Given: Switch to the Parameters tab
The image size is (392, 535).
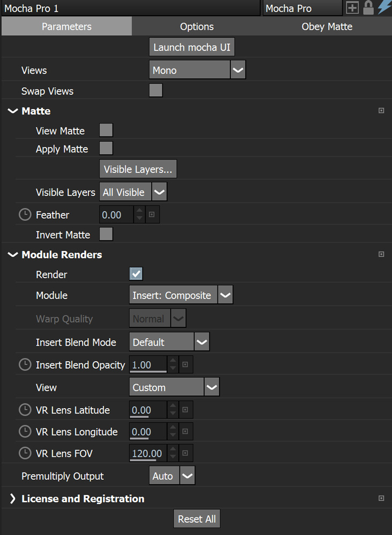Looking at the screenshot, I should coord(66,26).
